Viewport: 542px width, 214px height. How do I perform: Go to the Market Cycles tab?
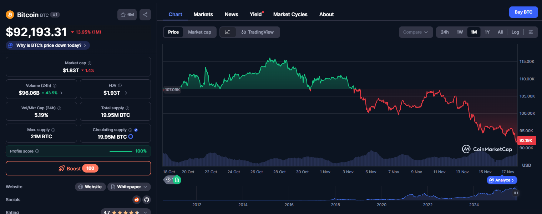pyautogui.click(x=290, y=14)
